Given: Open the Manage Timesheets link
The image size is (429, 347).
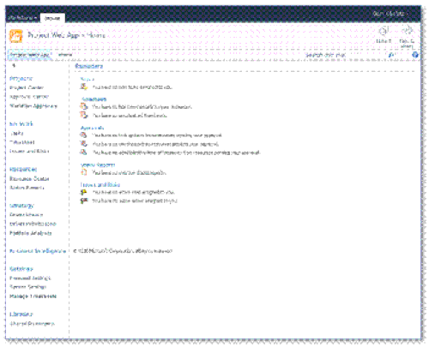Looking at the screenshot, I should (33, 296).
